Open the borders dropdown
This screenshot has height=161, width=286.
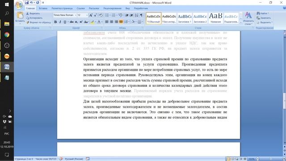142,22
